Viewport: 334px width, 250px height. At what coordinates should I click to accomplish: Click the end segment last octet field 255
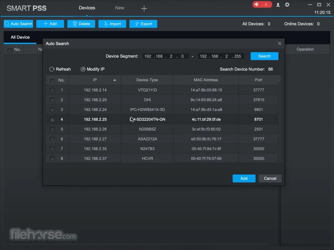pyautogui.click(x=238, y=56)
